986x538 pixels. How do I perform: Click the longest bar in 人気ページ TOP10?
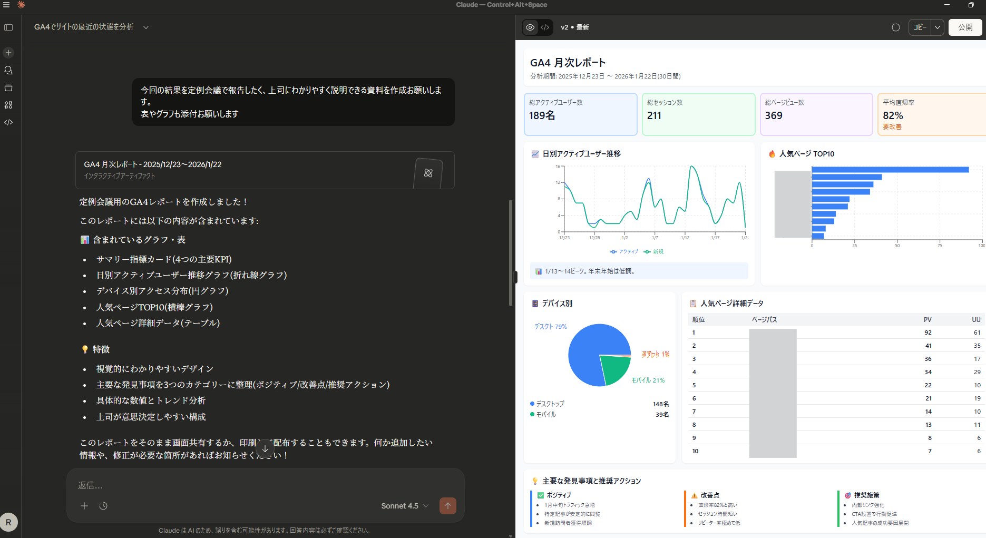[x=890, y=170]
